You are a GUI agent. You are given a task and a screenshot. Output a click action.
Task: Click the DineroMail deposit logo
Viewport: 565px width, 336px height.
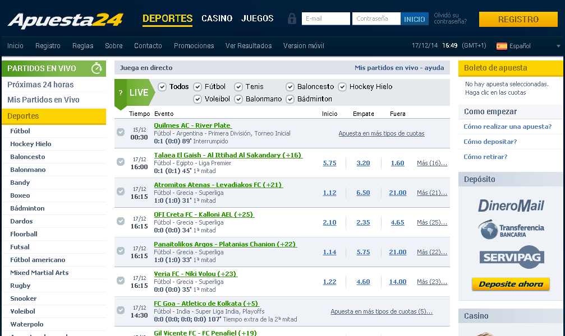pos(511,206)
